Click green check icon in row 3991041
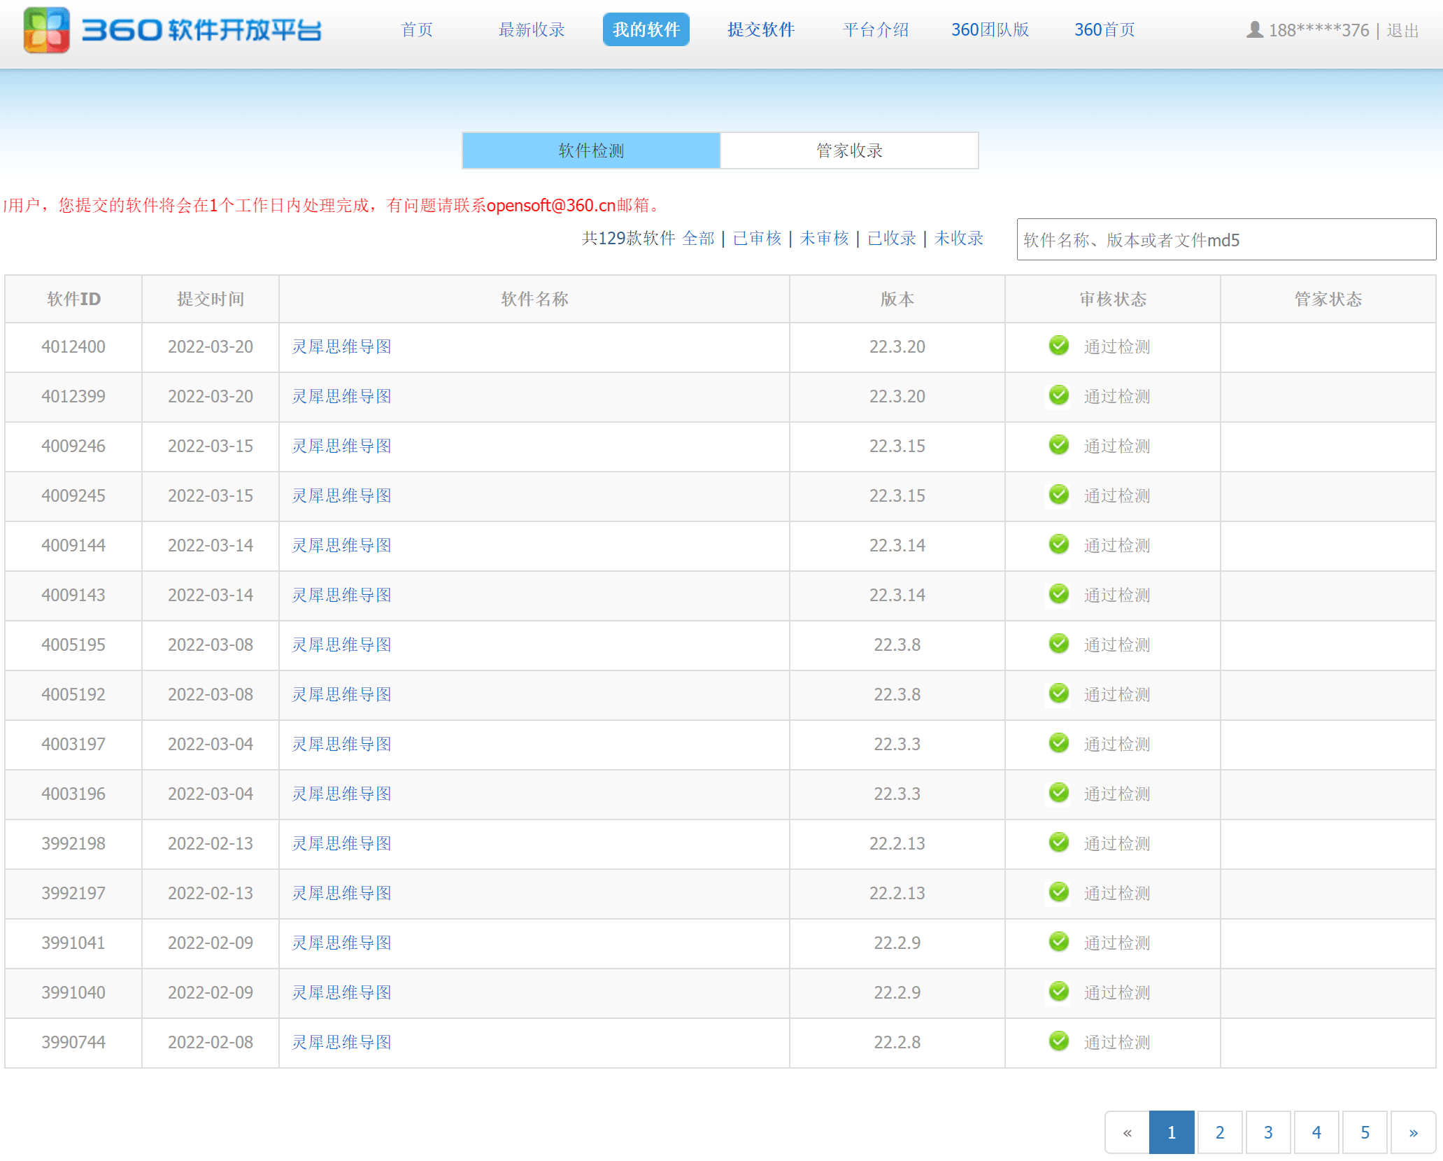This screenshot has width=1443, height=1161. pyautogui.click(x=1059, y=942)
